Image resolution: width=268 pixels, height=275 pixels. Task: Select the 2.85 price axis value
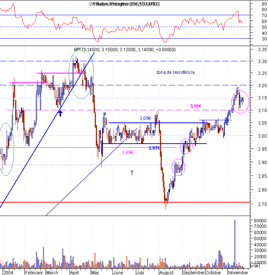coord(262,176)
